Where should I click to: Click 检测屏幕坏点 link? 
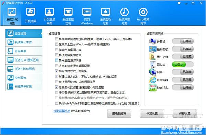[x=62, y=111]
